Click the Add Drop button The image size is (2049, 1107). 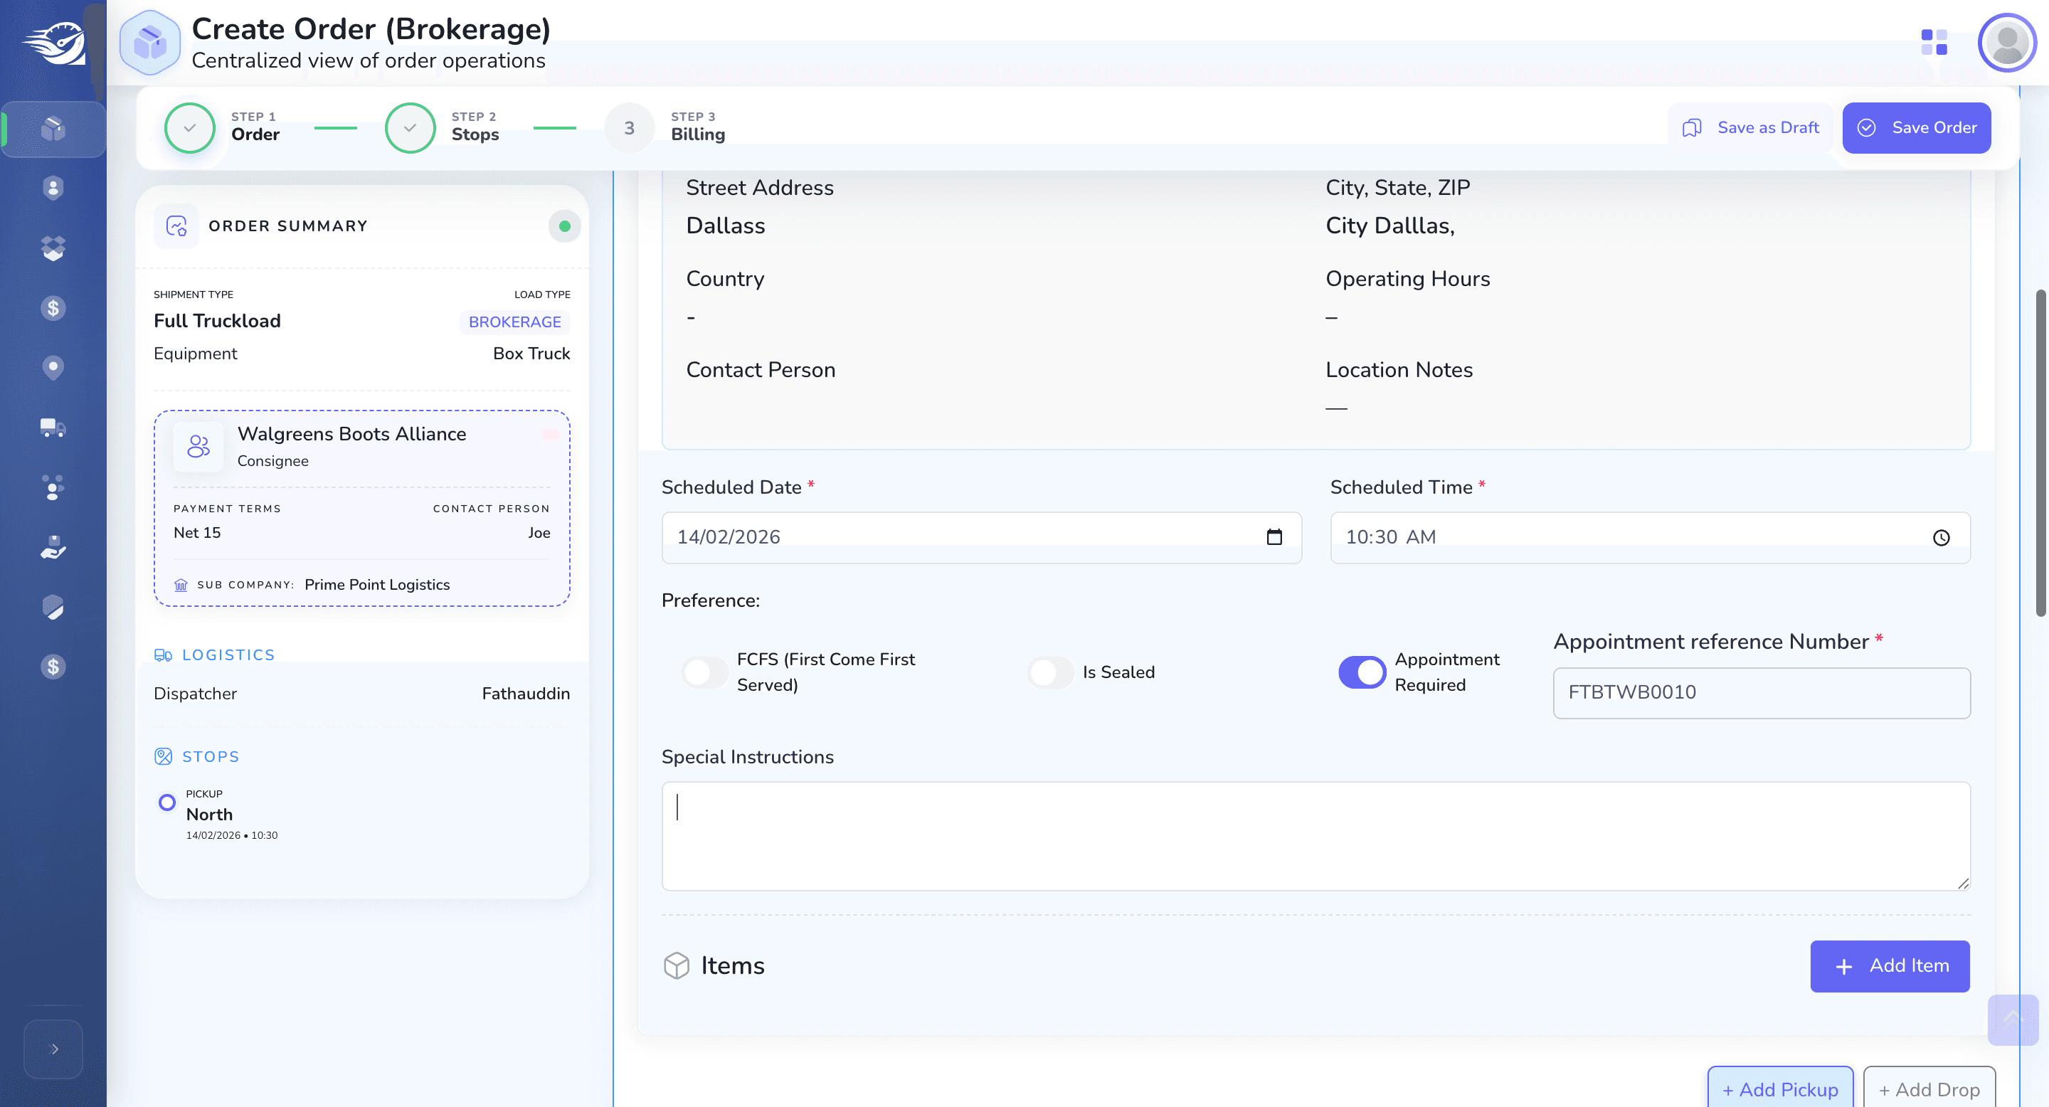pyautogui.click(x=1929, y=1089)
